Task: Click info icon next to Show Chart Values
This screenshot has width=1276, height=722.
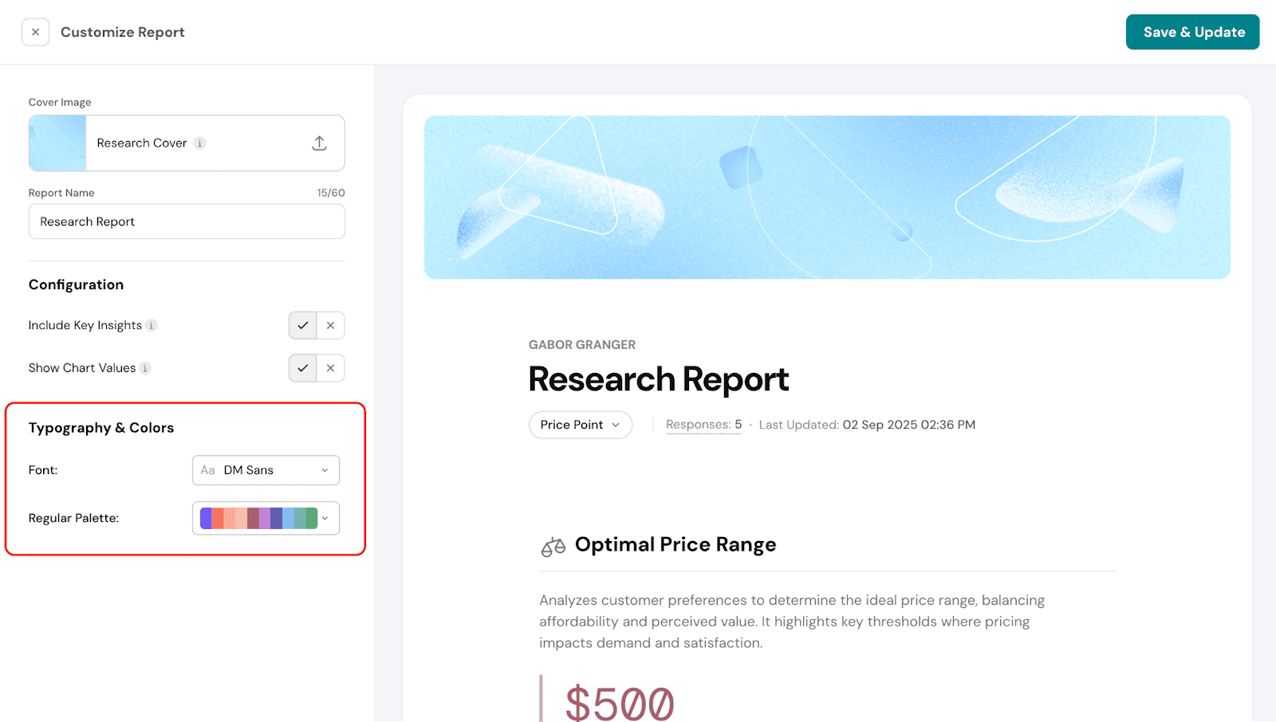Action: 145,368
